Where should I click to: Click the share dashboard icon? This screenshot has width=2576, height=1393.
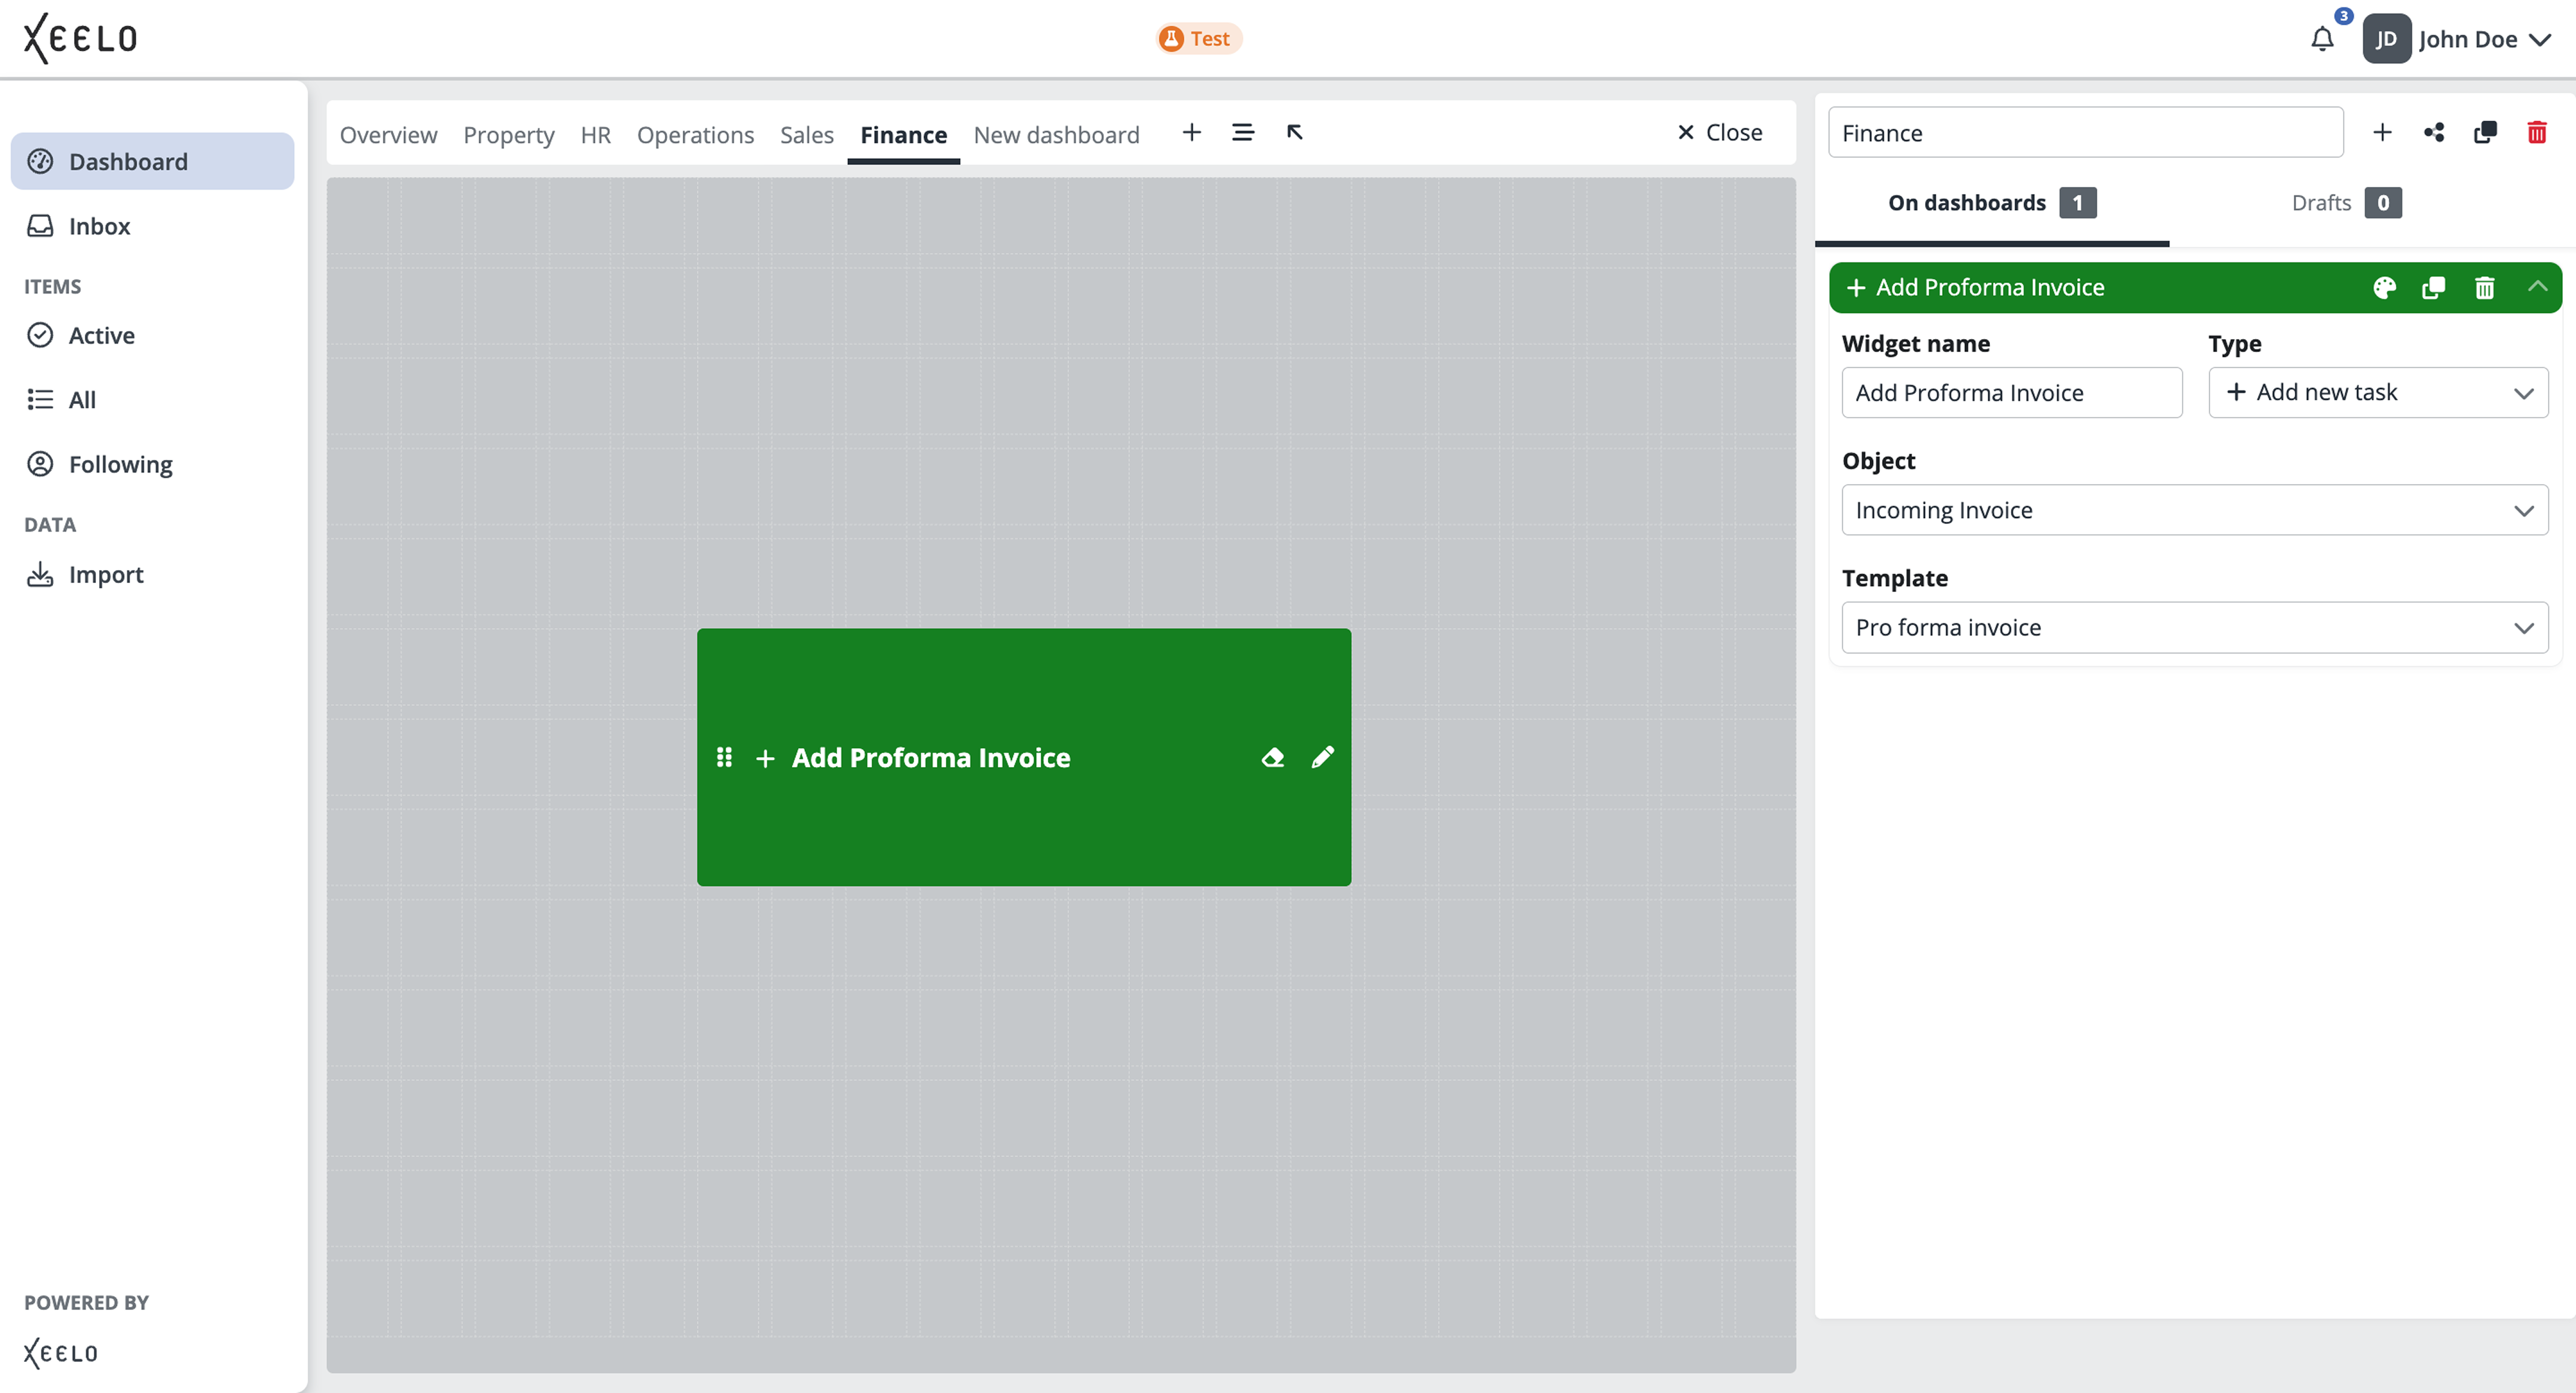(2433, 132)
